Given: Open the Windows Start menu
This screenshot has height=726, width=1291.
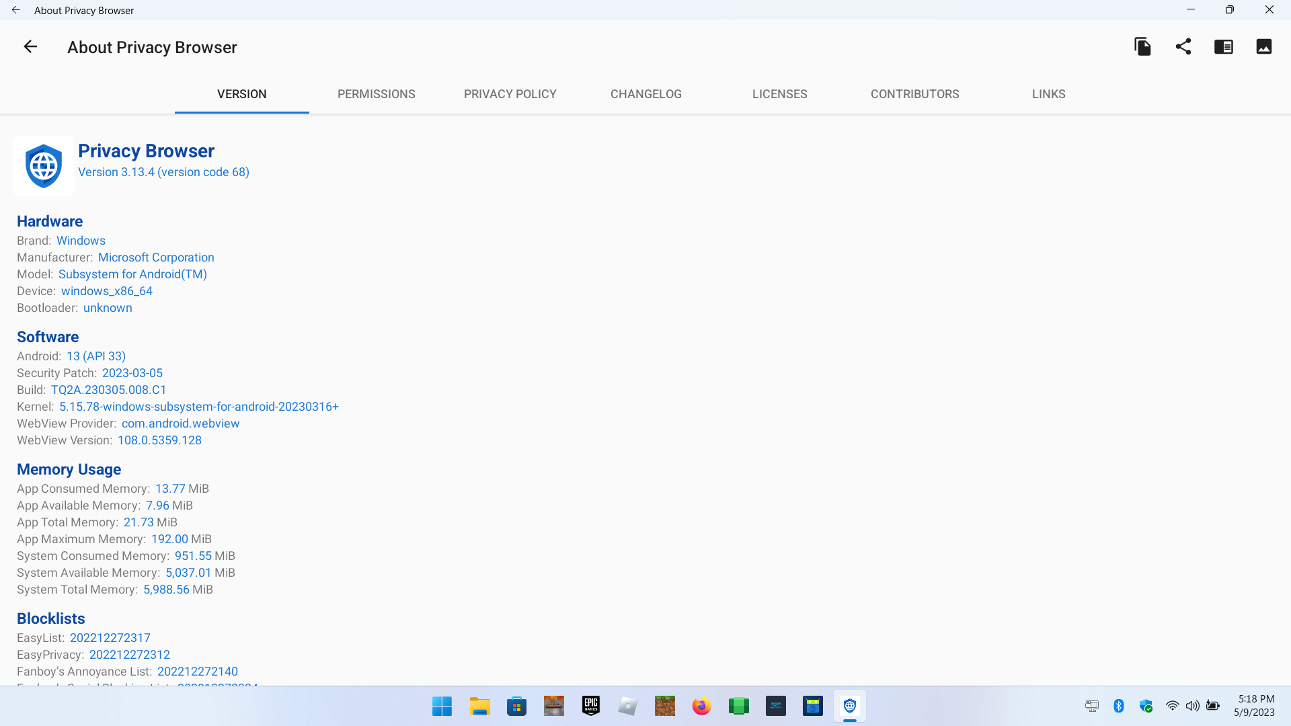Looking at the screenshot, I should (x=442, y=706).
